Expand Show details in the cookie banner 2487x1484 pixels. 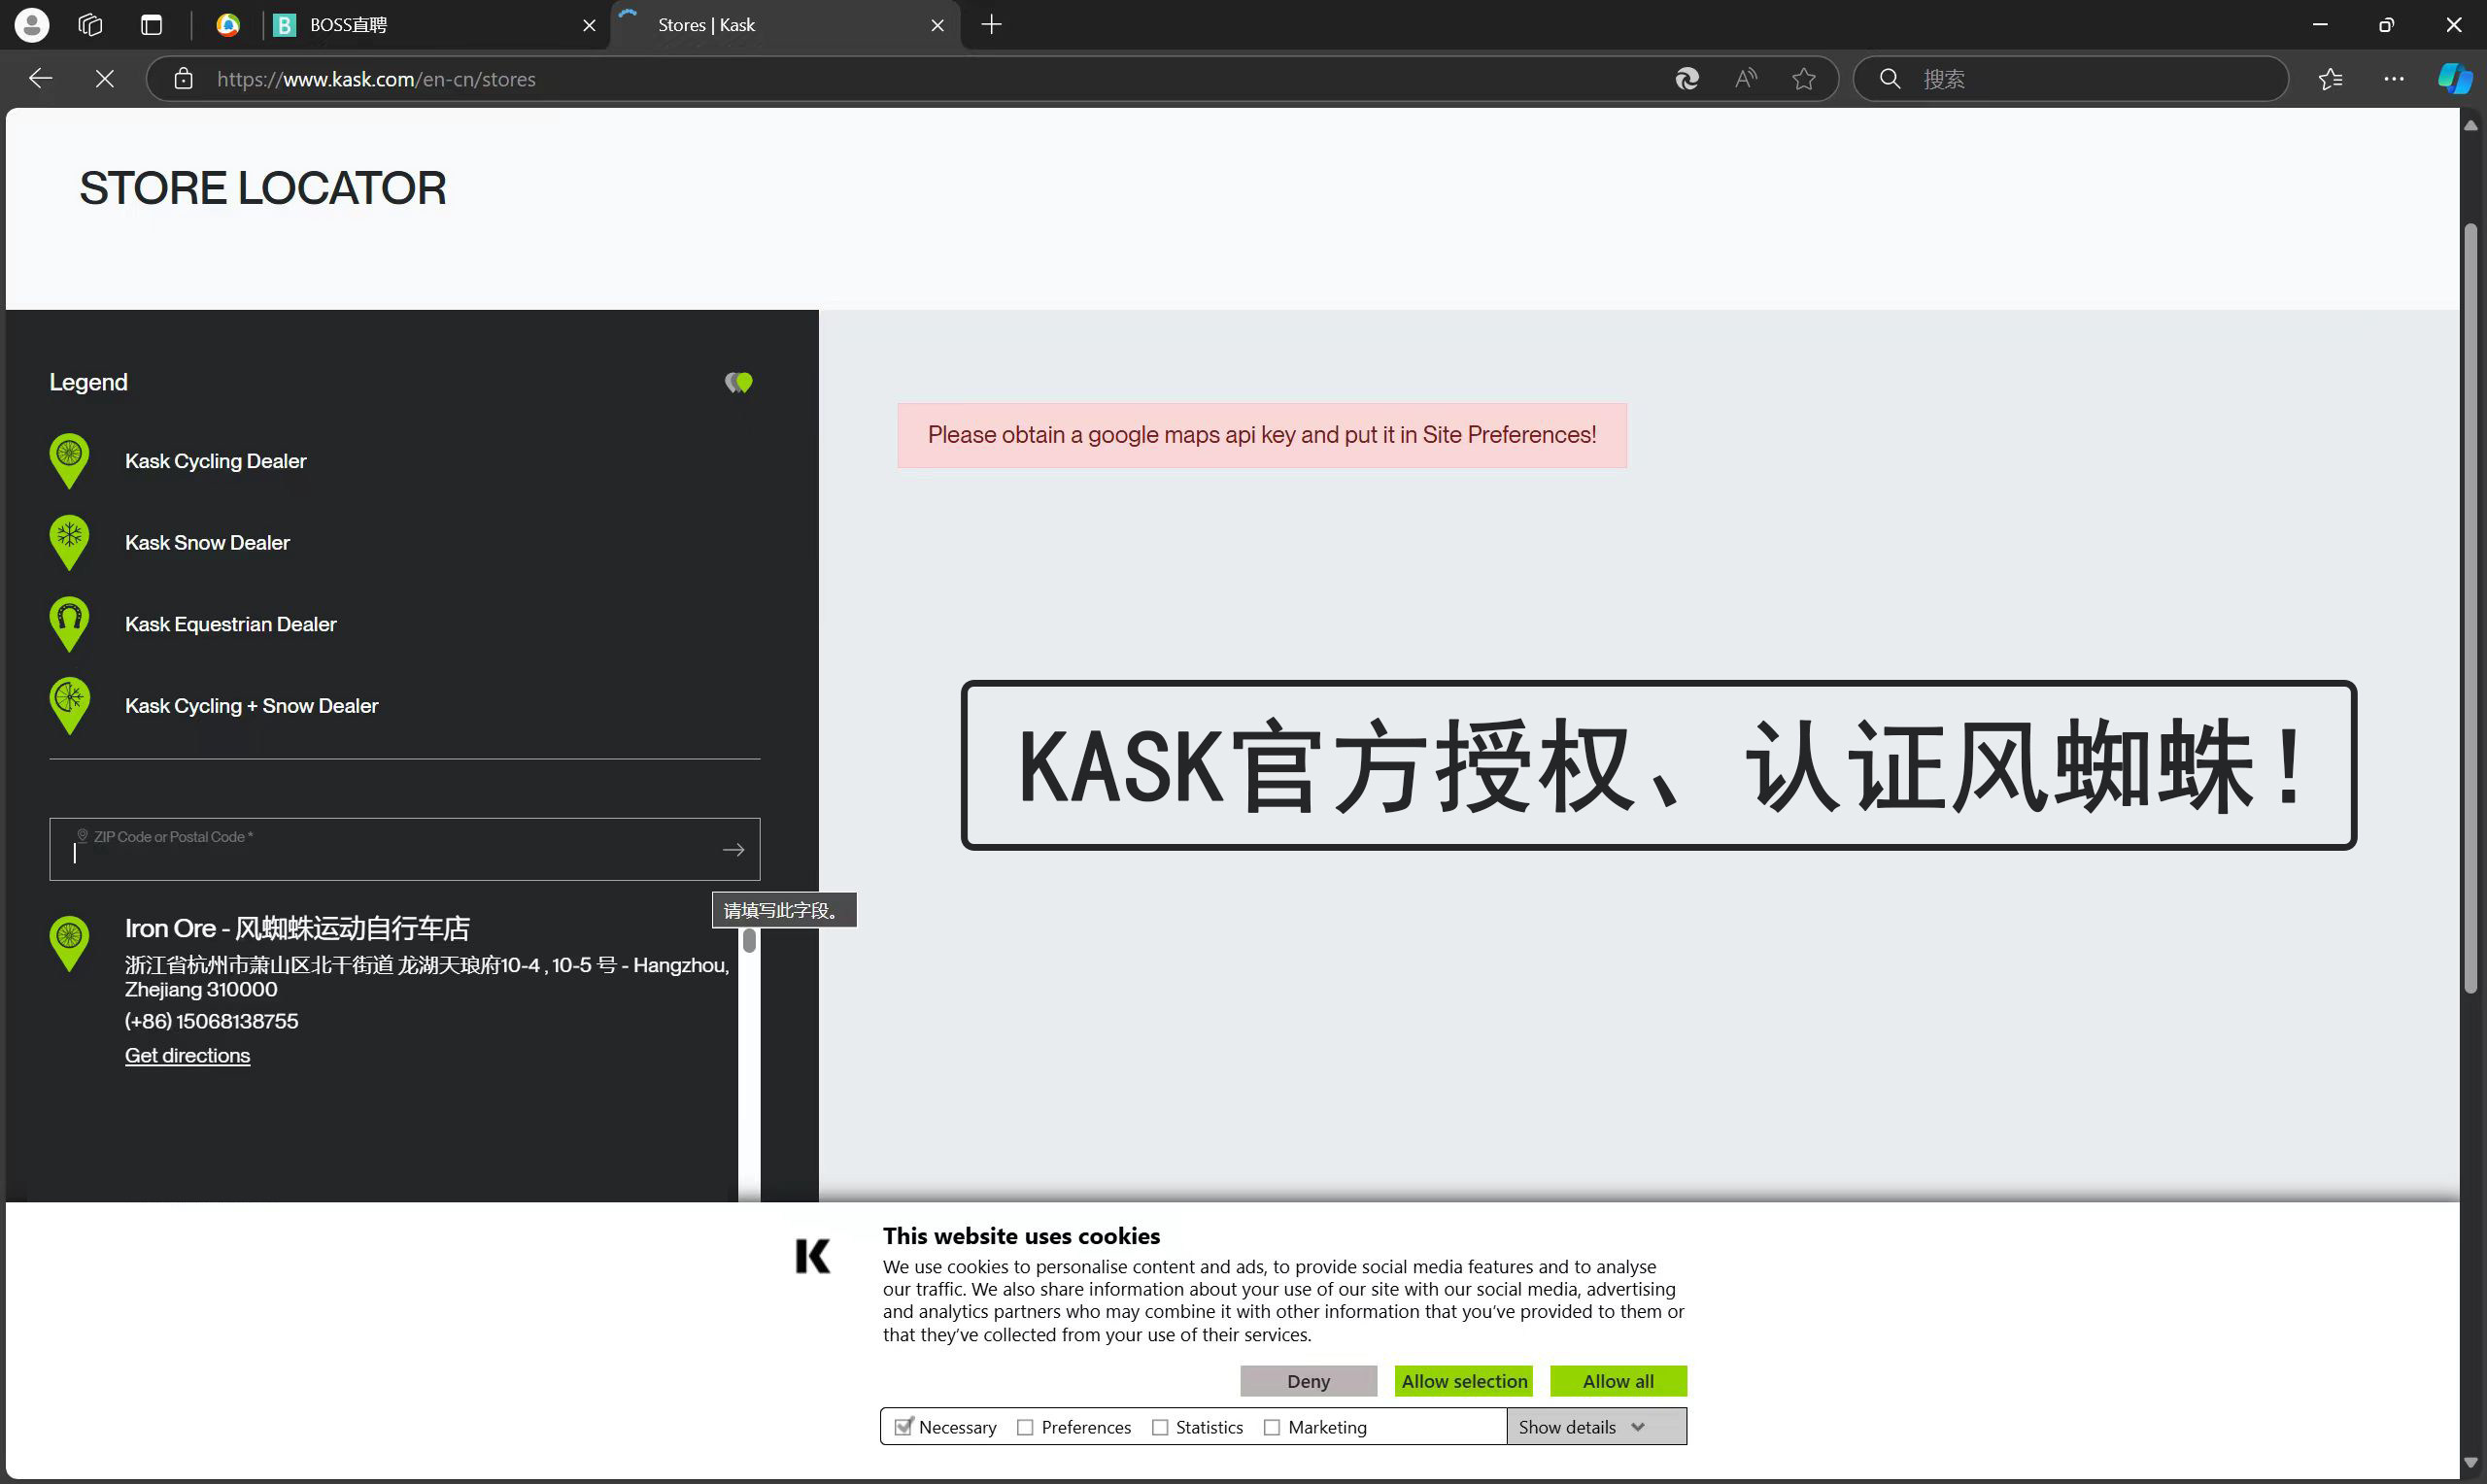pyautogui.click(x=1596, y=1428)
